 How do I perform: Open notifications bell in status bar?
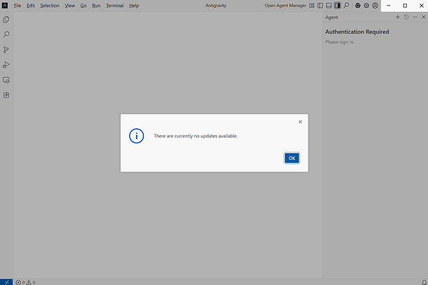click(424, 283)
